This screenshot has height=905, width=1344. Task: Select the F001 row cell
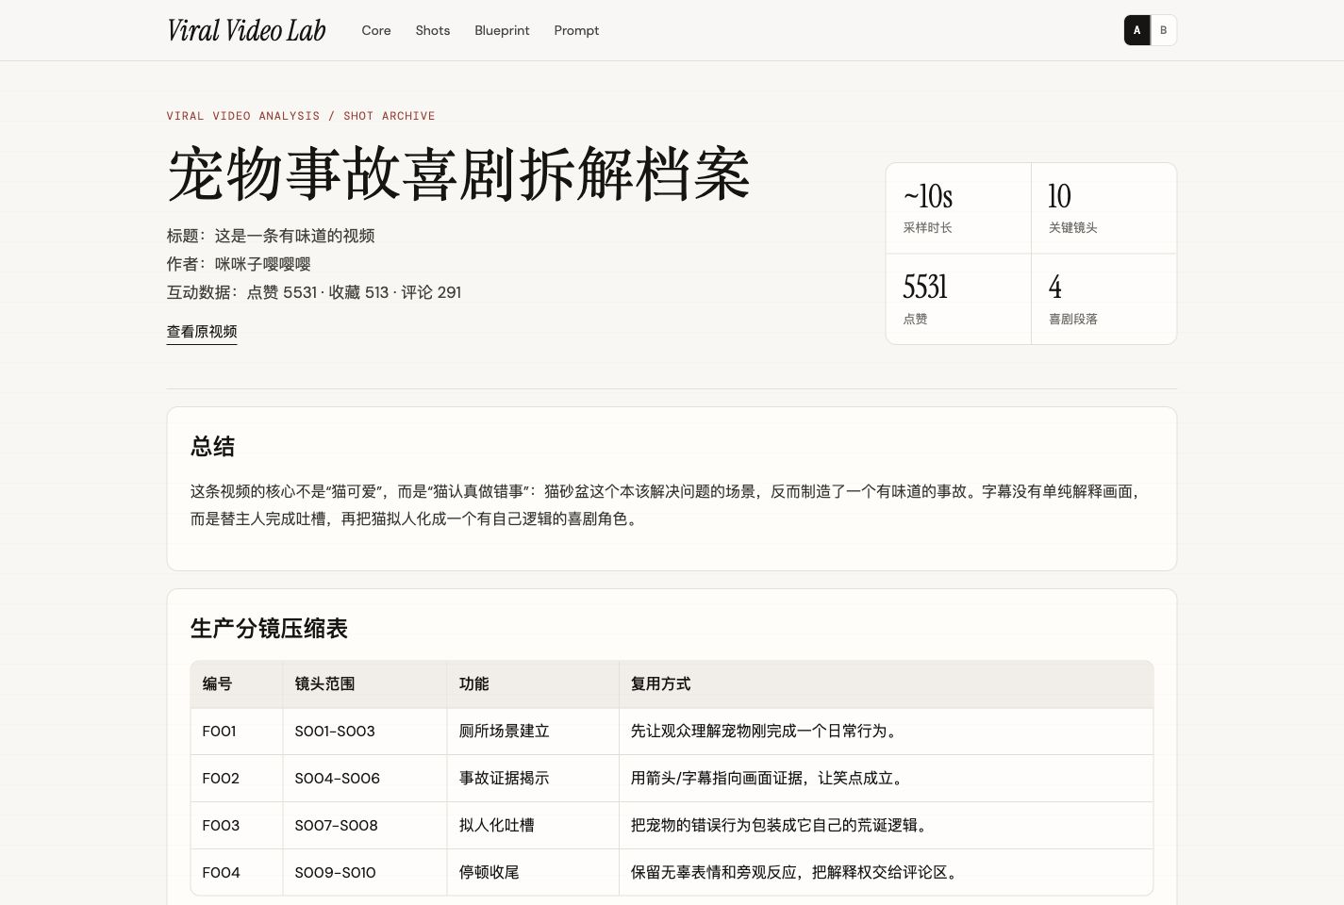[x=237, y=732]
